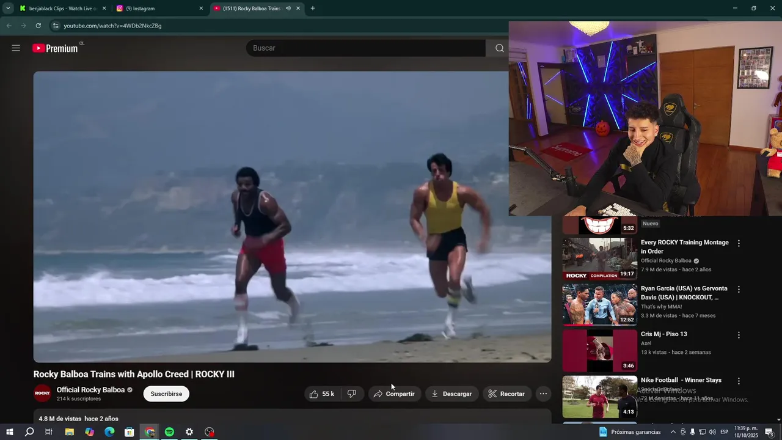This screenshot has height=440, width=782.
Task: Click the magnifier search button beside Buscar
Action: point(499,48)
